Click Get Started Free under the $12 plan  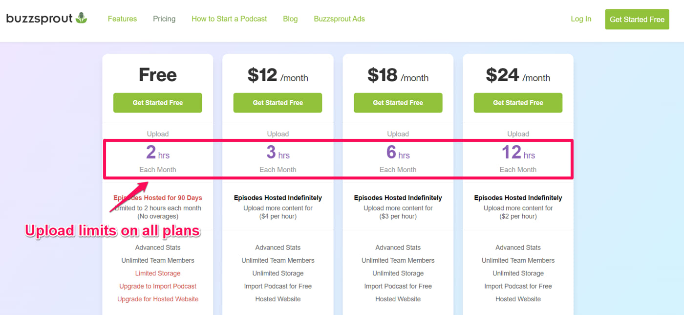[278, 103]
